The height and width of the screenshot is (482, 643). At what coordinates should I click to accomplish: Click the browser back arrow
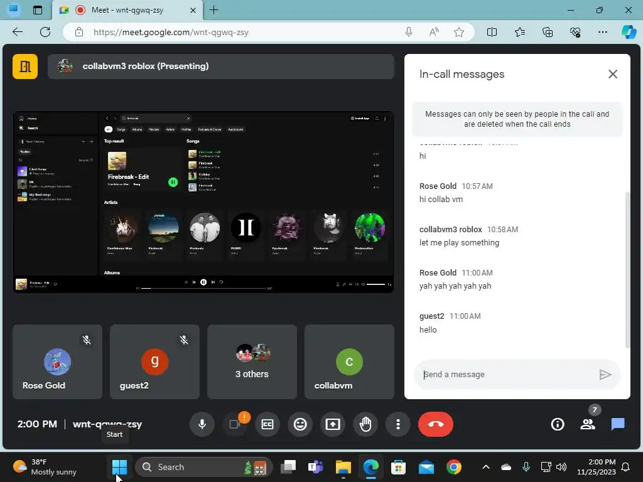pyautogui.click(x=17, y=32)
